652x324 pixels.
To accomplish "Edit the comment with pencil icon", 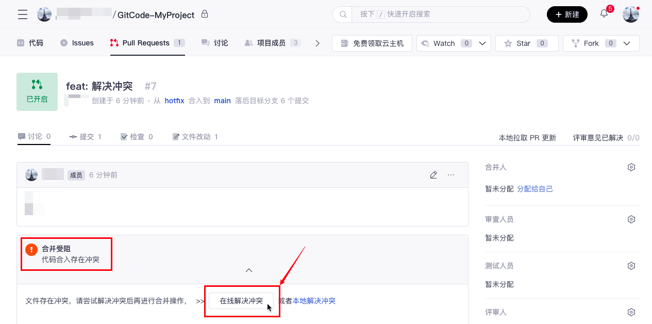I will point(433,175).
